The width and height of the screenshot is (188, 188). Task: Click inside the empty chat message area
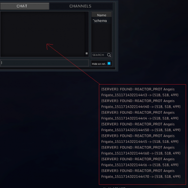[x=43, y=34]
